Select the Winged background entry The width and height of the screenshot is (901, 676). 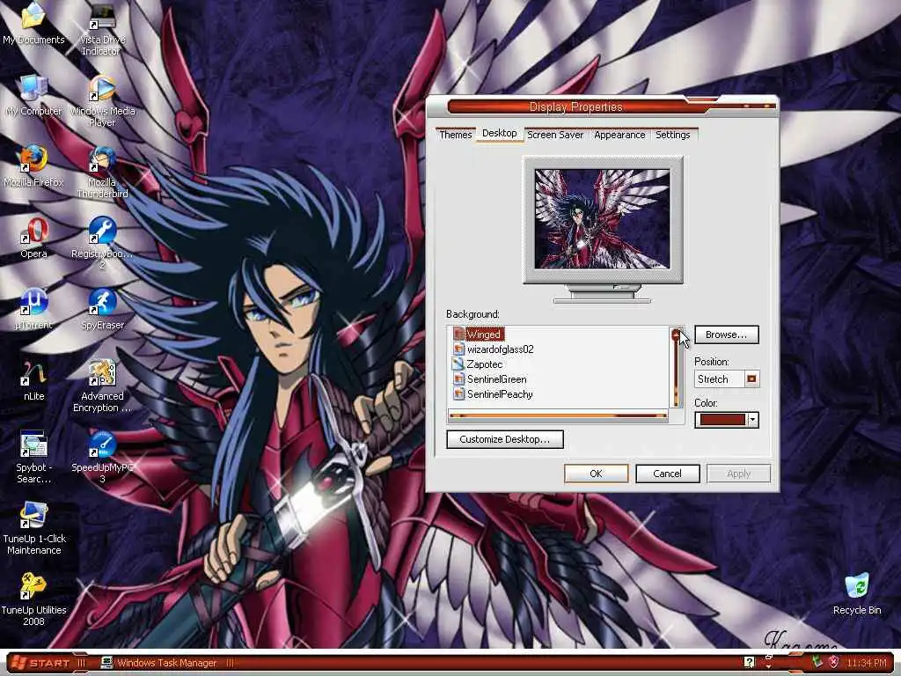(x=478, y=334)
